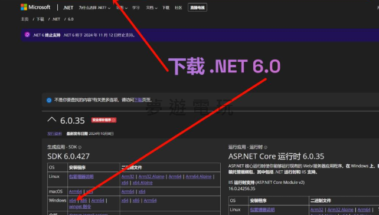Click the purple .NET 6 end-of-support banner icon
The width and height of the screenshot is (379, 215).
point(27,35)
